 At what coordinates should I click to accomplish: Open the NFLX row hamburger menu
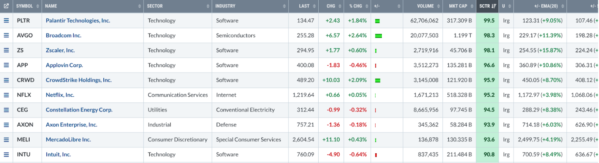[x=6, y=95]
